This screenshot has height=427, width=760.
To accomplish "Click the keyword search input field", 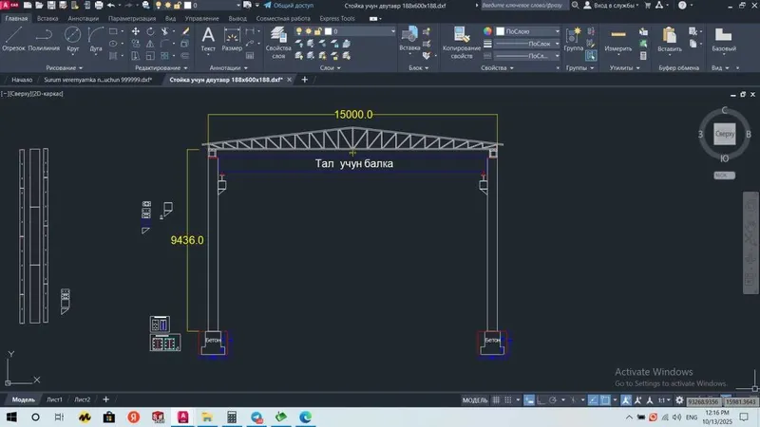I will pos(522,6).
